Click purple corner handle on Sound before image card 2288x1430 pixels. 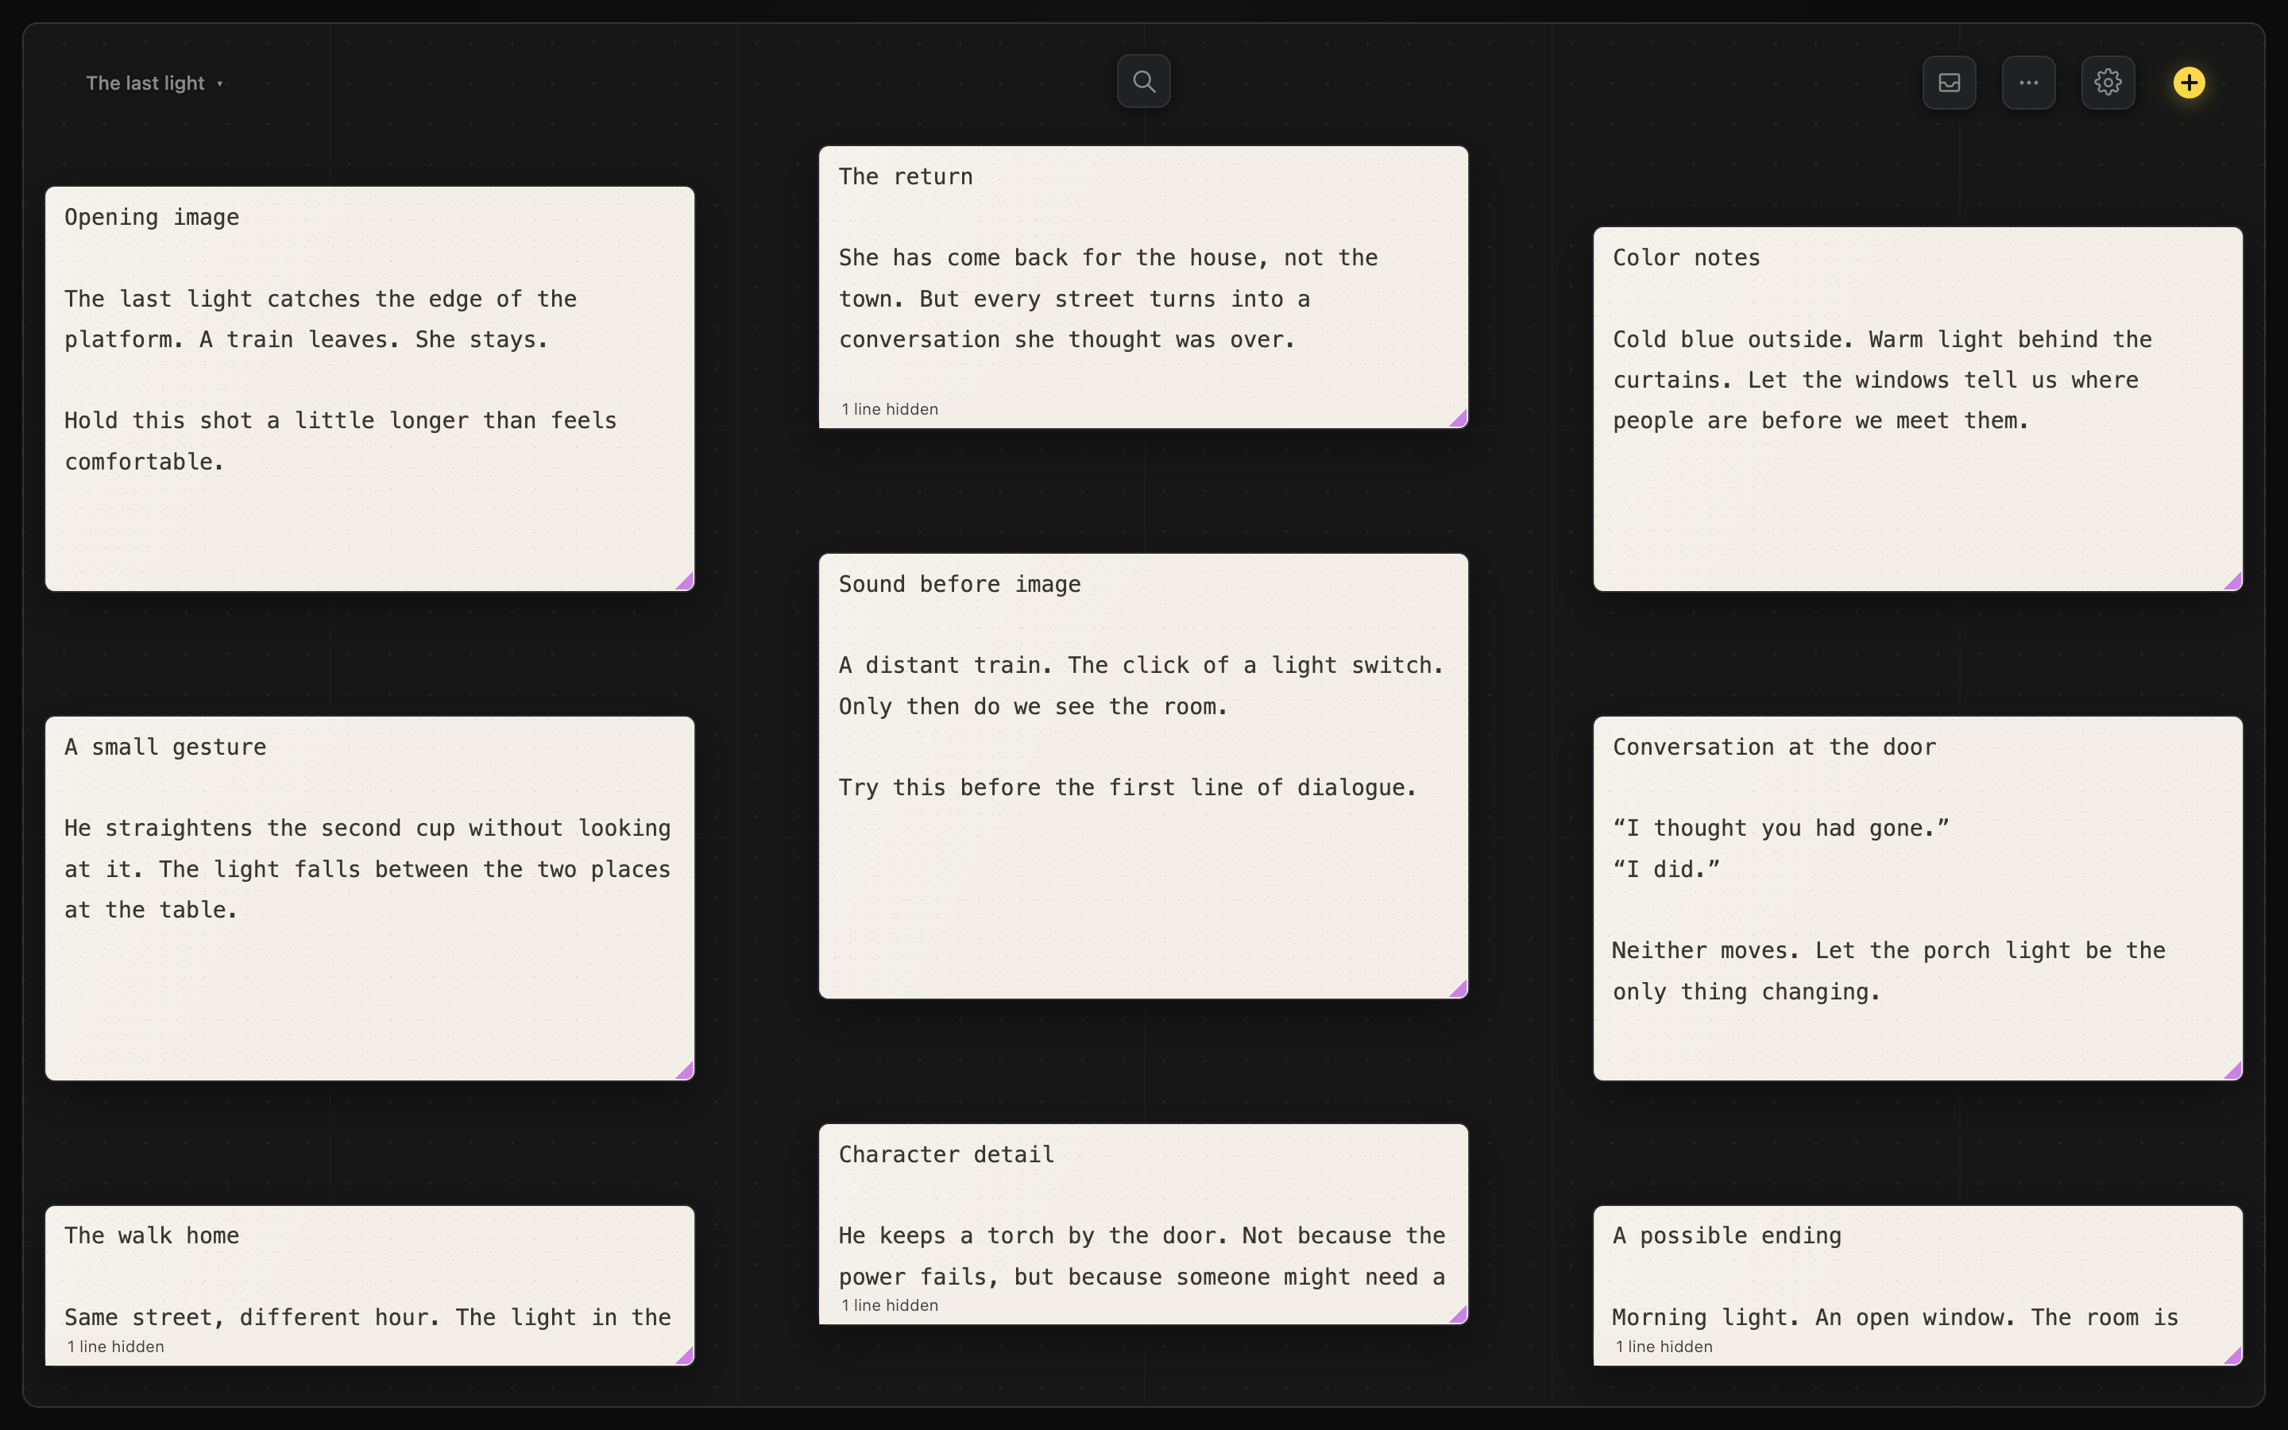[1459, 988]
